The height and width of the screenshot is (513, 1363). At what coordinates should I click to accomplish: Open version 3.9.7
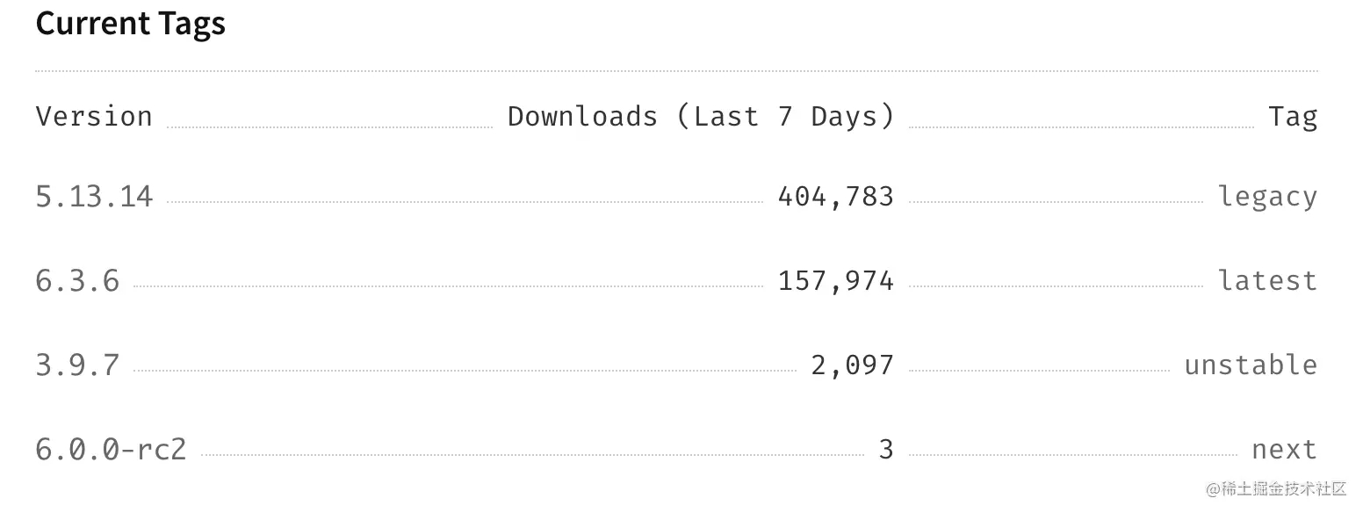(77, 365)
